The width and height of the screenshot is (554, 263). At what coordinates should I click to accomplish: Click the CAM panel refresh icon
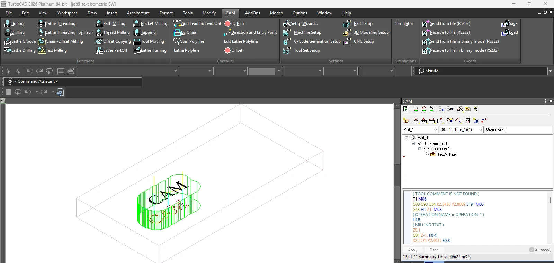pyautogui.click(x=406, y=109)
